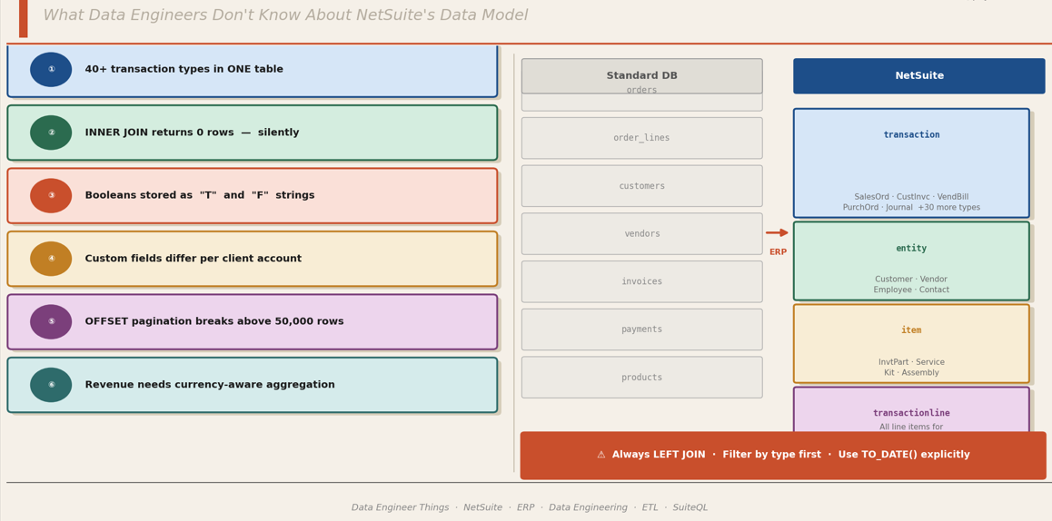Click "Employee · Contact" text
The image size is (1052, 521).
(911, 290)
